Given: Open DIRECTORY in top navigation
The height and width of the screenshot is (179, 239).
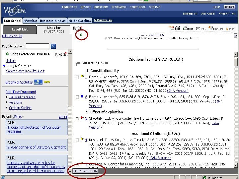Looking at the screenshot, I should coord(101,7).
